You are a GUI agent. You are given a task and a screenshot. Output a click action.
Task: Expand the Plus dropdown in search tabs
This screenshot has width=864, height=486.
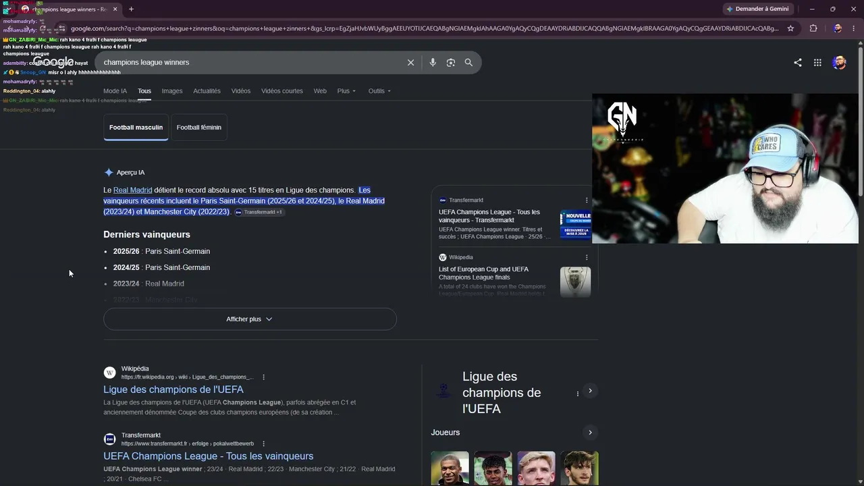(346, 91)
